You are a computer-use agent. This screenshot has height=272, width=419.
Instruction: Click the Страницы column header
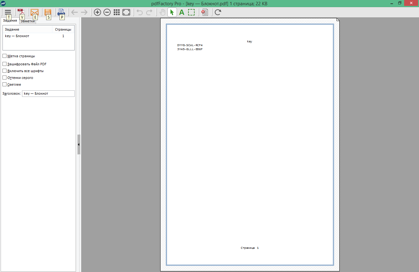coord(63,29)
